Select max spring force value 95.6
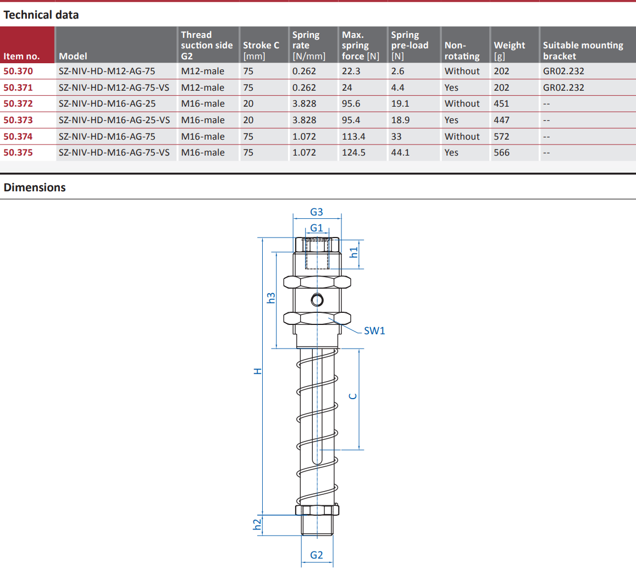This screenshot has width=636, height=574. click(351, 104)
